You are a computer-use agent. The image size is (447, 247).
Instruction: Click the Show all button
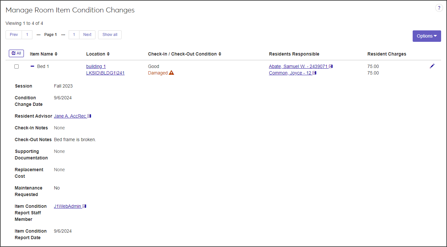pyautogui.click(x=110, y=35)
